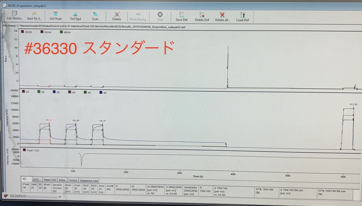The width and height of the screenshot is (362, 206).
Task: Click the 46/44 ratio legend swatch
Action: [62, 32]
